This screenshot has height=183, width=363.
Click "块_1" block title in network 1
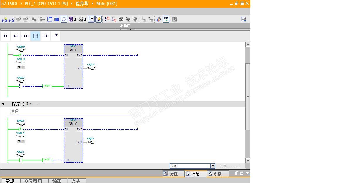[73, 50]
